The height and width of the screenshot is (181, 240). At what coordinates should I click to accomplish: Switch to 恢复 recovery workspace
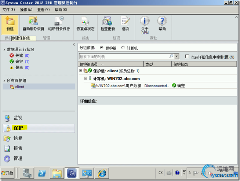(x=39, y=138)
